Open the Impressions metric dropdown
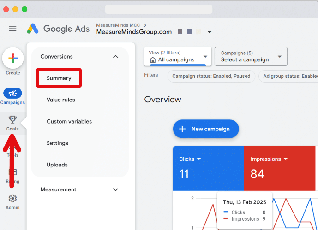Viewport: 318px width, 230px height. coord(269,159)
